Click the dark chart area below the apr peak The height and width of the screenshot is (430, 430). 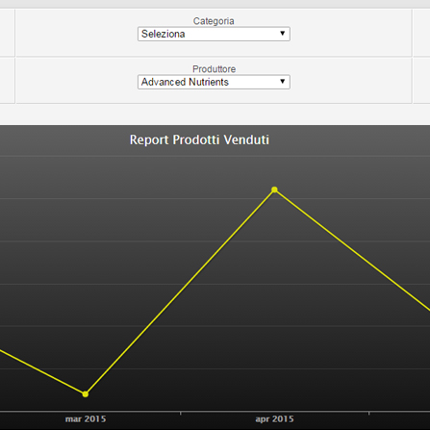pyautogui.click(x=274, y=305)
